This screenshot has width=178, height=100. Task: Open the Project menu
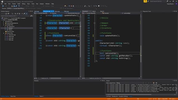(x=14, y=4)
